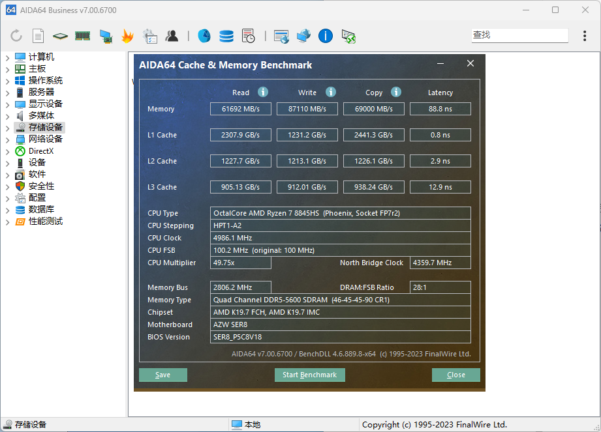
Task: Click the 本地 computer icon in status bar
Action: point(236,425)
